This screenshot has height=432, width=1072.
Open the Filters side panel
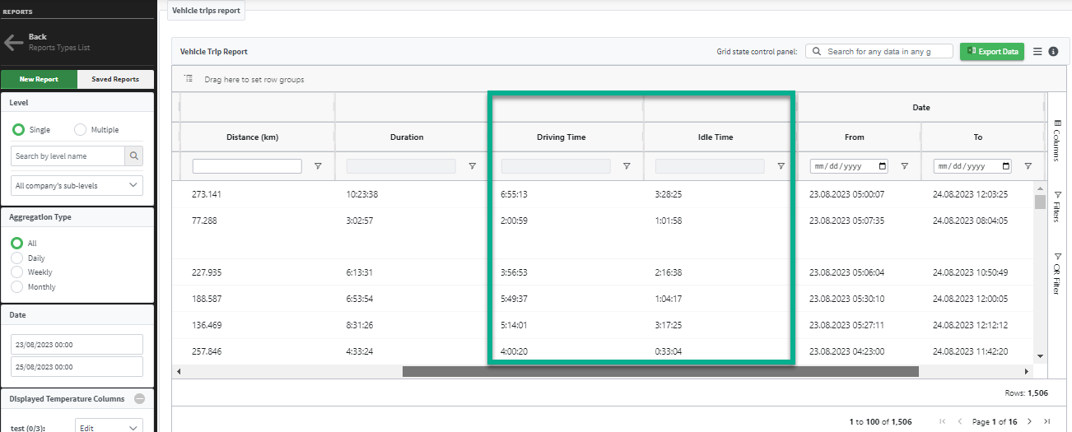point(1057,206)
